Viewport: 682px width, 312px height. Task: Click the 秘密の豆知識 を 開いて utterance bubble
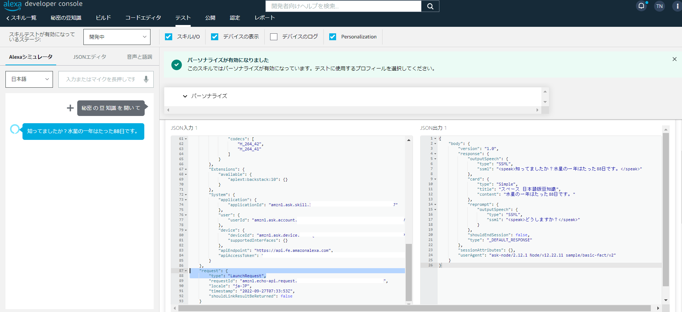point(111,108)
